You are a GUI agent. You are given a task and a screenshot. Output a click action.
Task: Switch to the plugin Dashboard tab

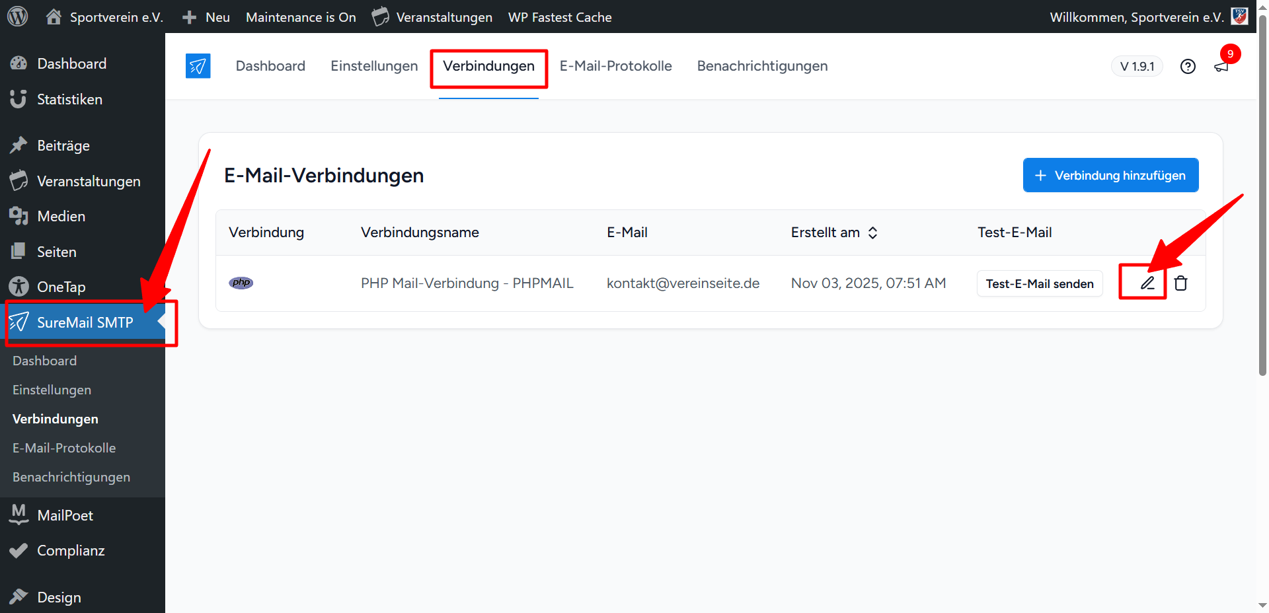[270, 66]
